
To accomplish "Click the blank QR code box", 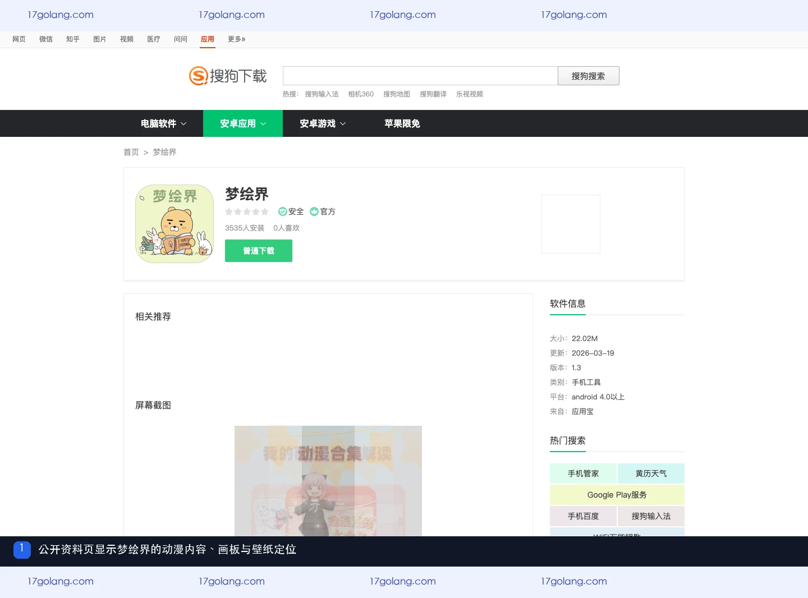I will tap(571, 224).
